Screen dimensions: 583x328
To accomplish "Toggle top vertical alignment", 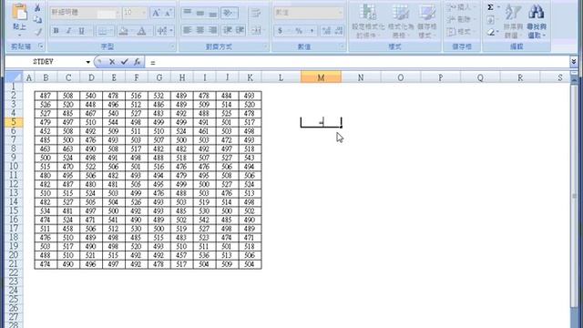I will click(x=188, y=14).
